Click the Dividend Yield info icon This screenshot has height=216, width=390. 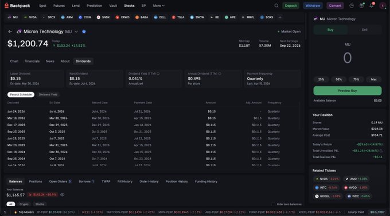pos(158,74)
